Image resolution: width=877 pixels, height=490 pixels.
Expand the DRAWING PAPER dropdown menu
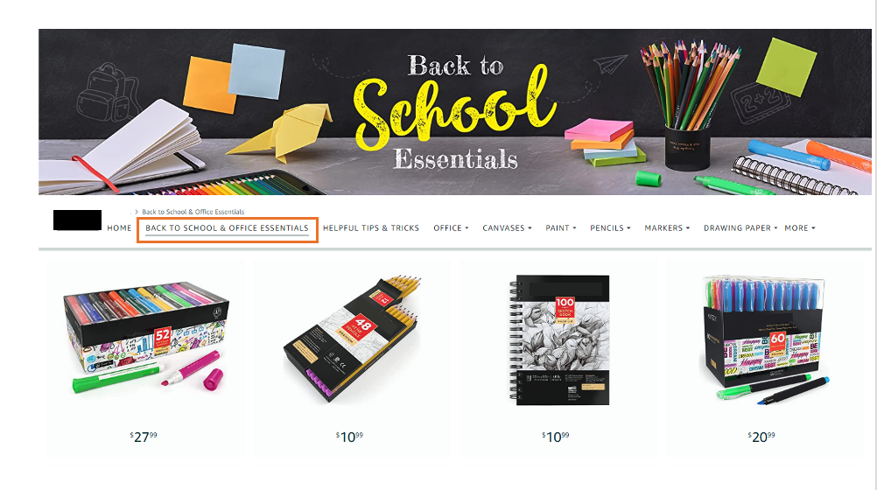pyautogui.click(x=740, y=228)
